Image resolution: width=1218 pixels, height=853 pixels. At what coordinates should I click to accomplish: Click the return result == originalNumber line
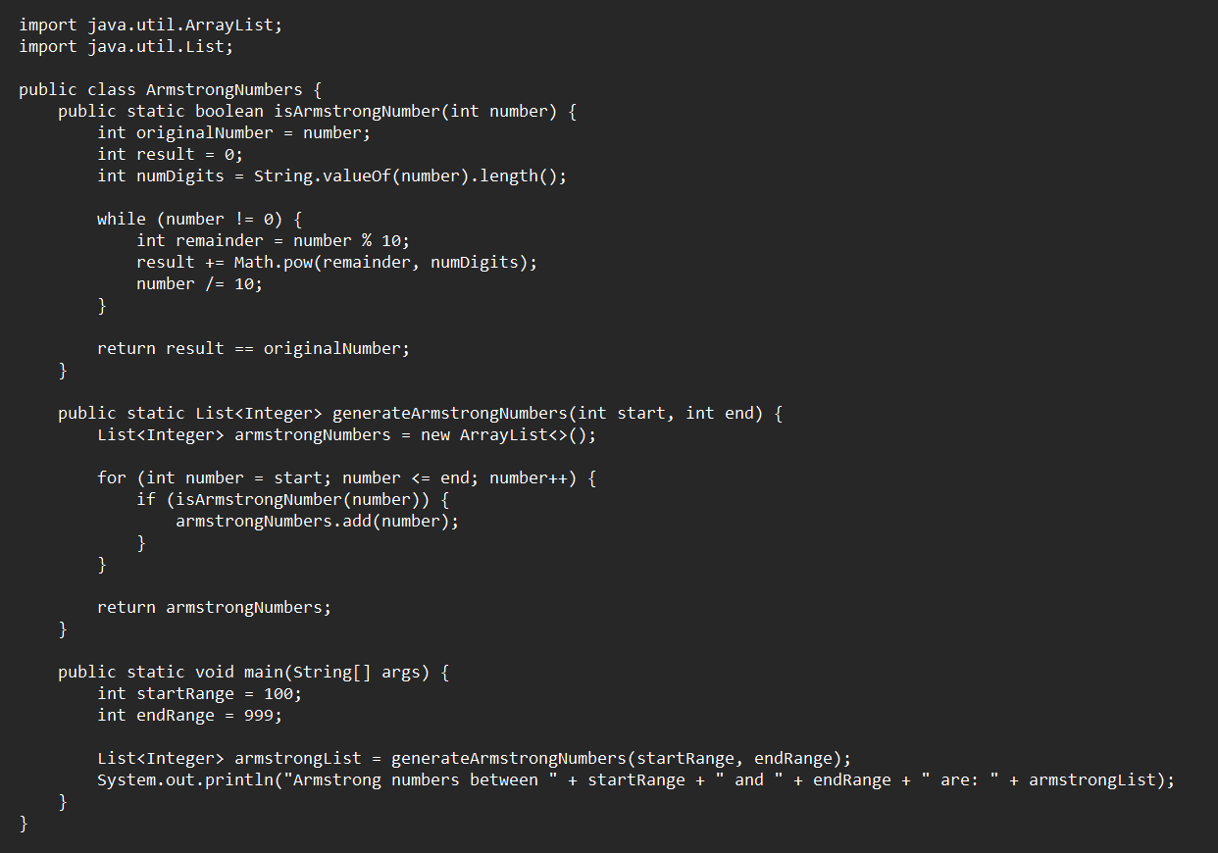pyautogui.click(x=253, y=348)
